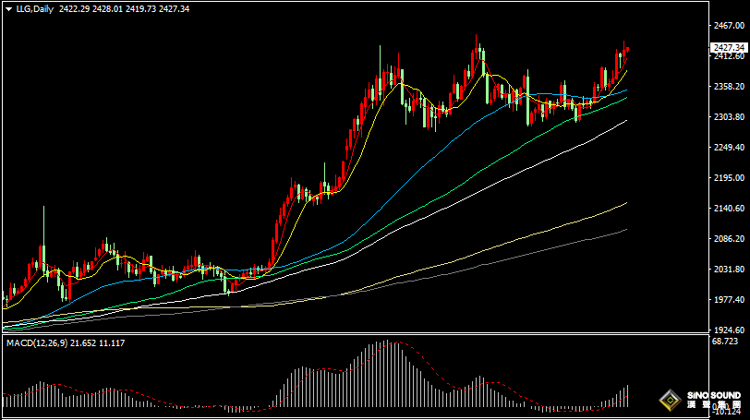Screen dimensions: 750x420
Task: Click the 2031.80 price axis label
Action: pyautogui.click(x=729, y=269)
